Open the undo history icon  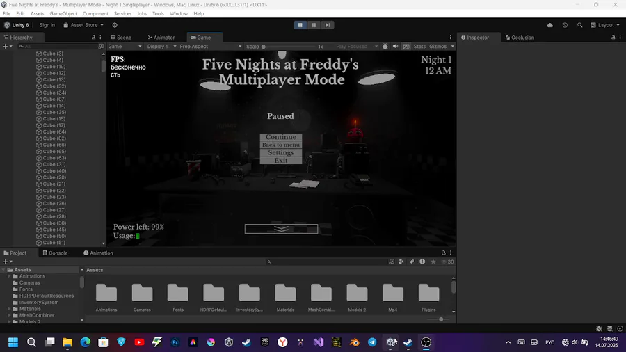(x=565, y=25)
